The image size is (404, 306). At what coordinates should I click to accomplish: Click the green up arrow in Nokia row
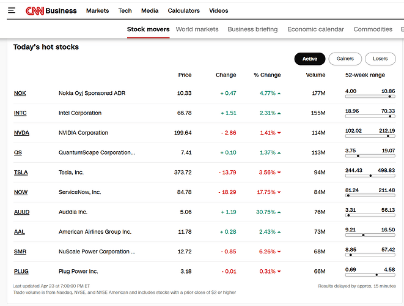tap(279, 94)
